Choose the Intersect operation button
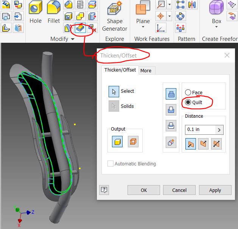Image resolution: width=238 pixels, height=229 pixels. click(x=171, y=126)
